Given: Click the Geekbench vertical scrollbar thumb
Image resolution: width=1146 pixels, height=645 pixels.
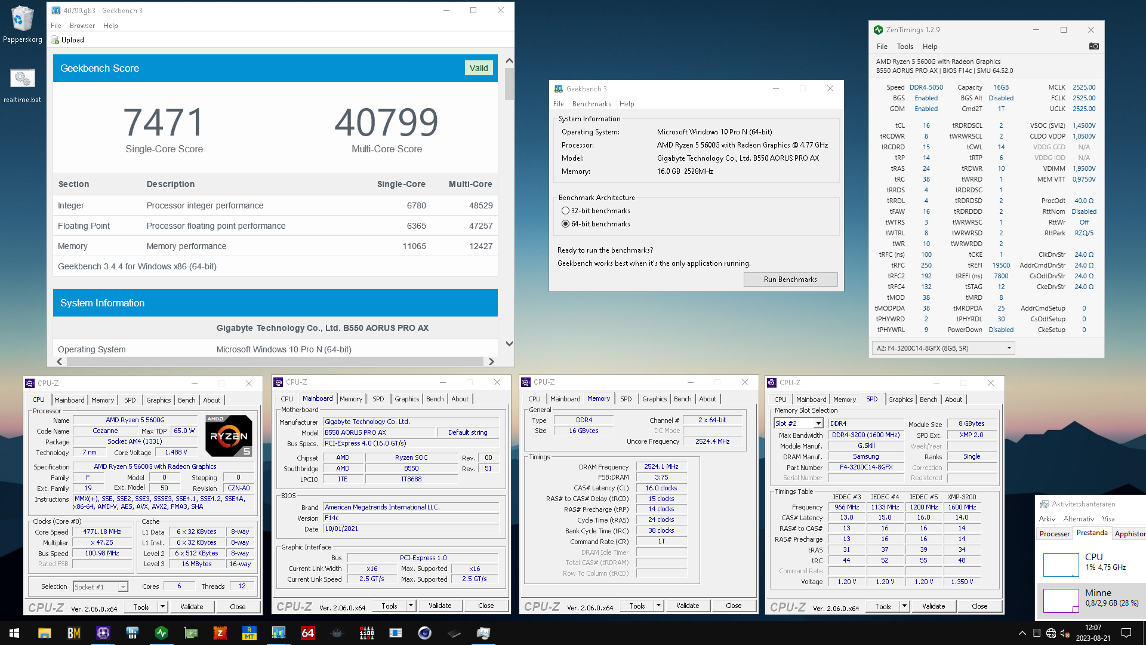Looking at the screenshot, I should [509, 84].
